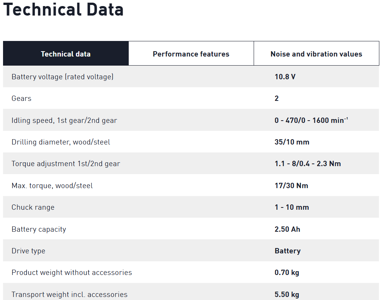Screen dimensions: 382x300
Task: Click the Drilling diameter, wood/steel label
Action: click(x=61, y=142)
